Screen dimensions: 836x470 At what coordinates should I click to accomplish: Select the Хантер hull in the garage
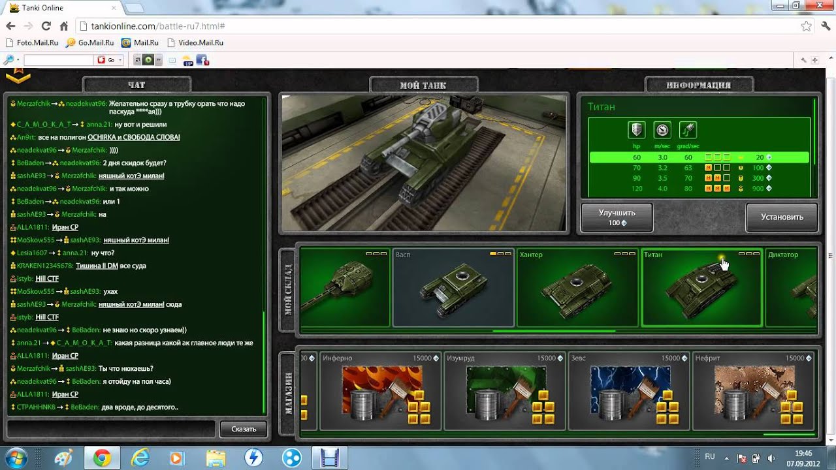tap(577, 287)
